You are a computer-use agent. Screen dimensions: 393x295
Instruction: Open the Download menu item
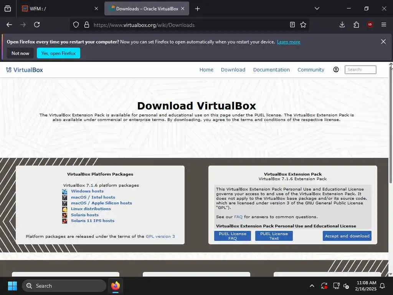pos(233,70)
